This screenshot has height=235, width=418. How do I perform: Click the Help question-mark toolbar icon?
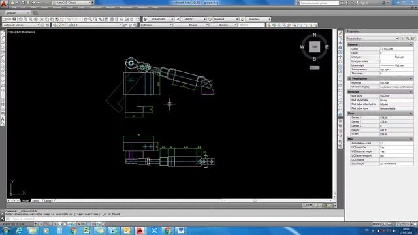[x=138, y=19]
